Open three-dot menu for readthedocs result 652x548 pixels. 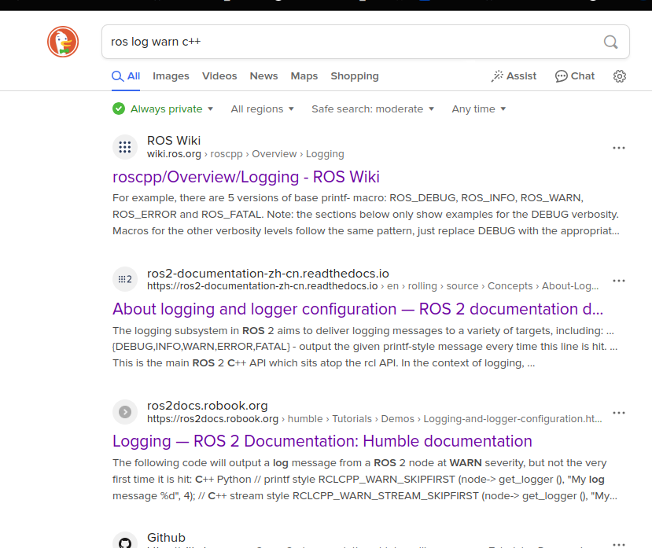619,281
